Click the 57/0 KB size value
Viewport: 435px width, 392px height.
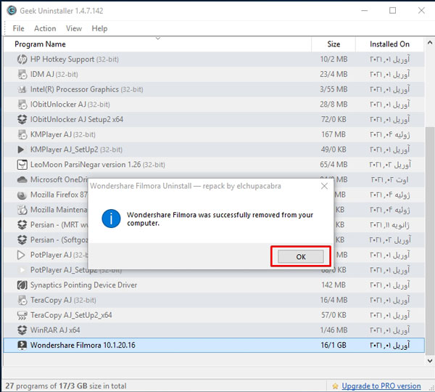point(333,315)
